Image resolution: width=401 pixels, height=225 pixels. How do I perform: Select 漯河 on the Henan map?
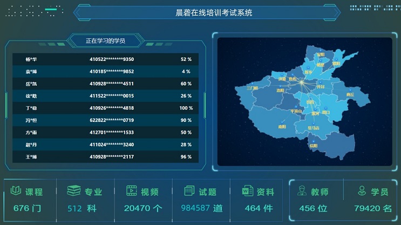click(315, 113)
